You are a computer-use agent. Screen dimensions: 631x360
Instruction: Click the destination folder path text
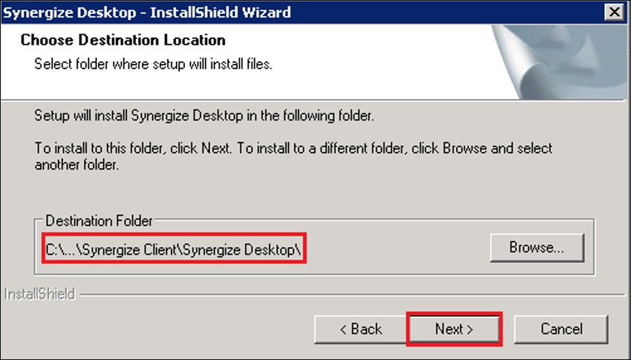(174, 248)
